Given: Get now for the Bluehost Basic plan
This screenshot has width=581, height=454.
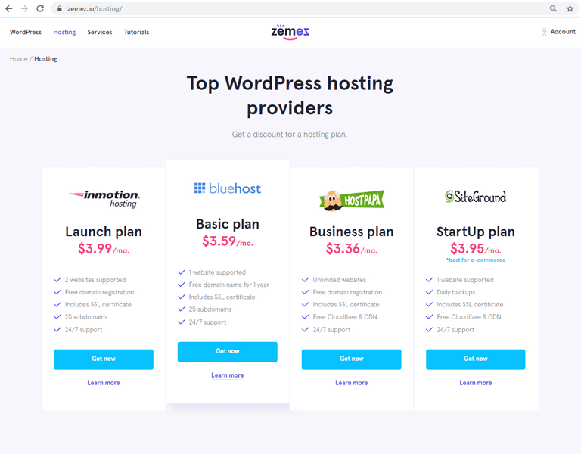Looking at the screenshot, I should (228, 352).
